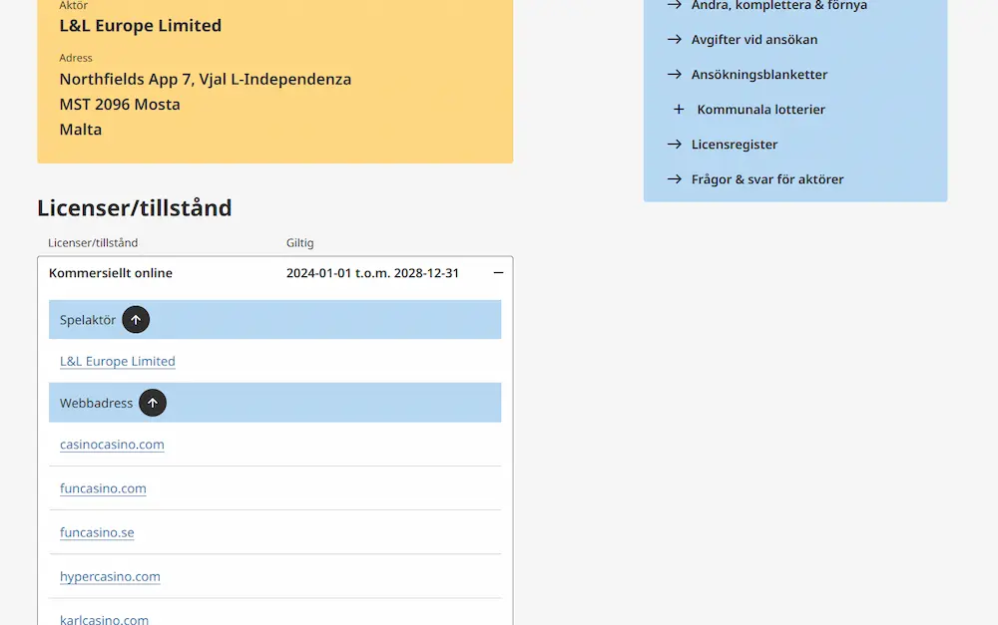
Task: Go to Ansökningsblanketter page
Action: point(759,75)
